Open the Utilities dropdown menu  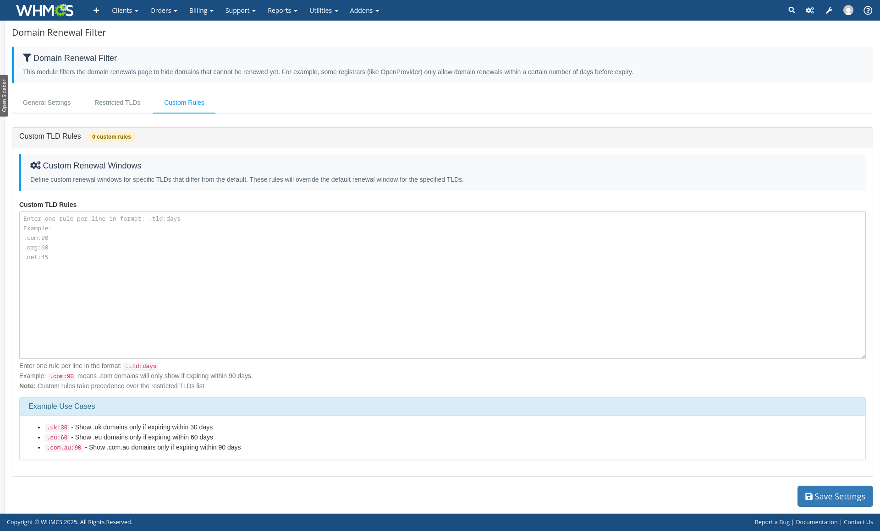click(x=324, y=11)
